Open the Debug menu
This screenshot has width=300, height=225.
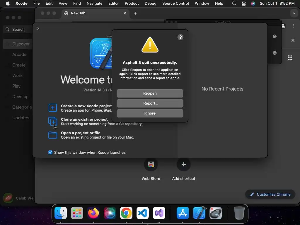(x=150, y=3)
